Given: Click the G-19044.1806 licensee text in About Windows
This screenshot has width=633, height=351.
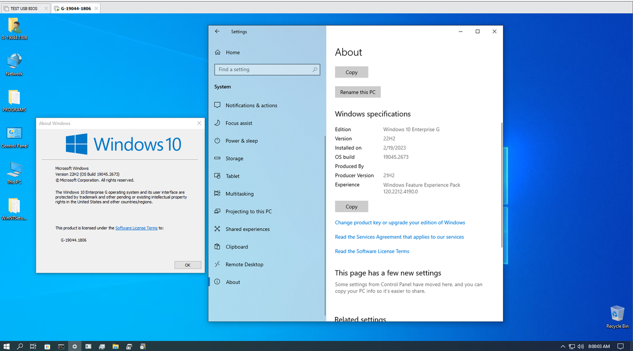Looking at the screenshot, I should click(x=74, y=240).
